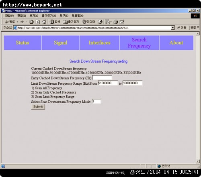
Task: Open the Edit (편집) menu
Action: tap(21, 16)
